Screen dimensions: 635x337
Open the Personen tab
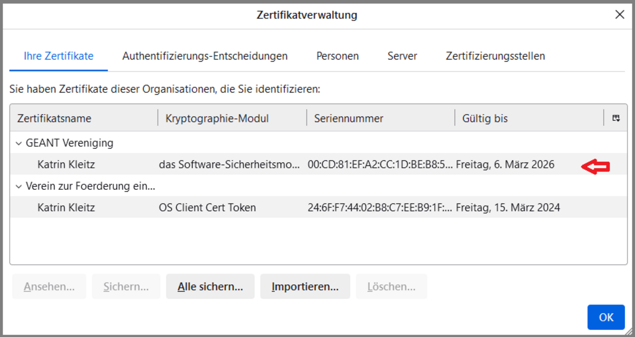point(337,56)
